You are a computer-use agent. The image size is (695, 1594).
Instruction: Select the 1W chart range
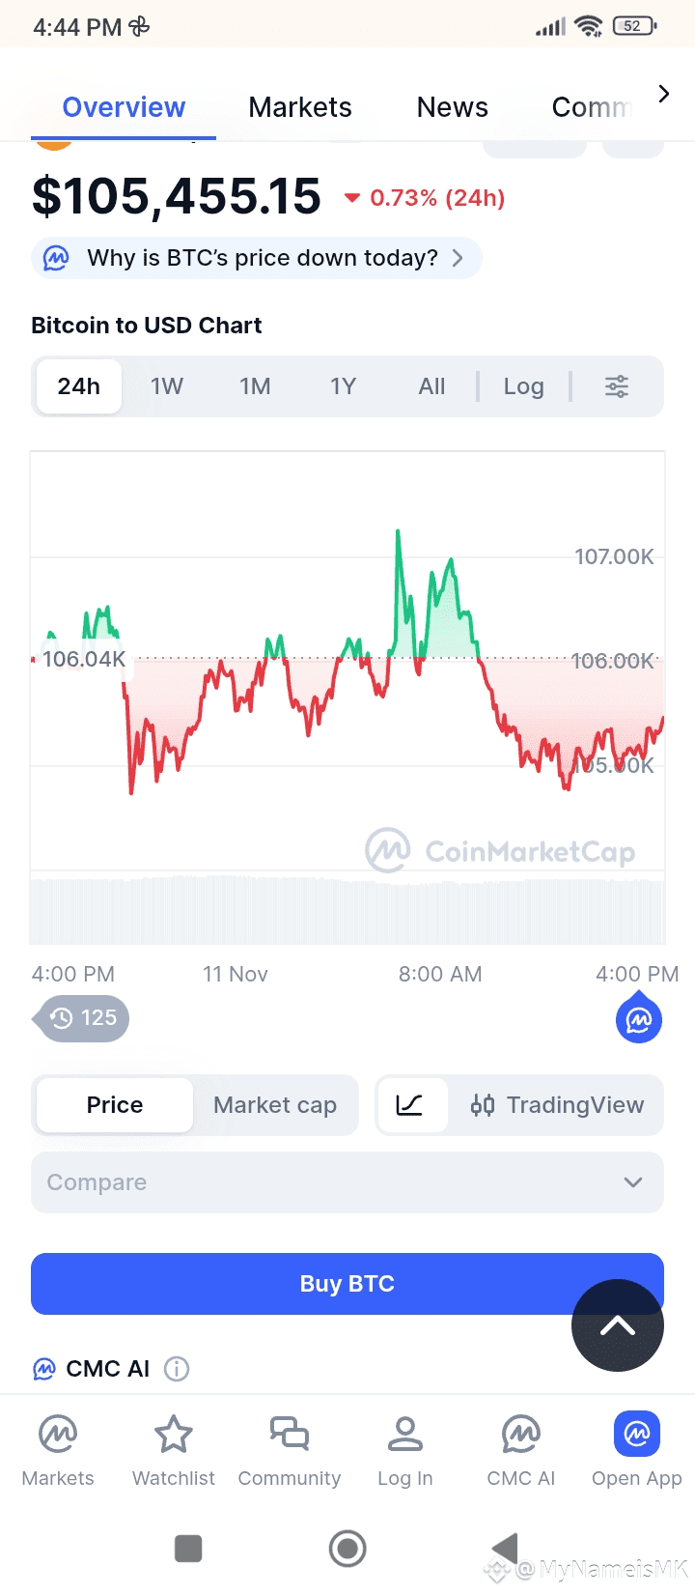tap(167, 386)
